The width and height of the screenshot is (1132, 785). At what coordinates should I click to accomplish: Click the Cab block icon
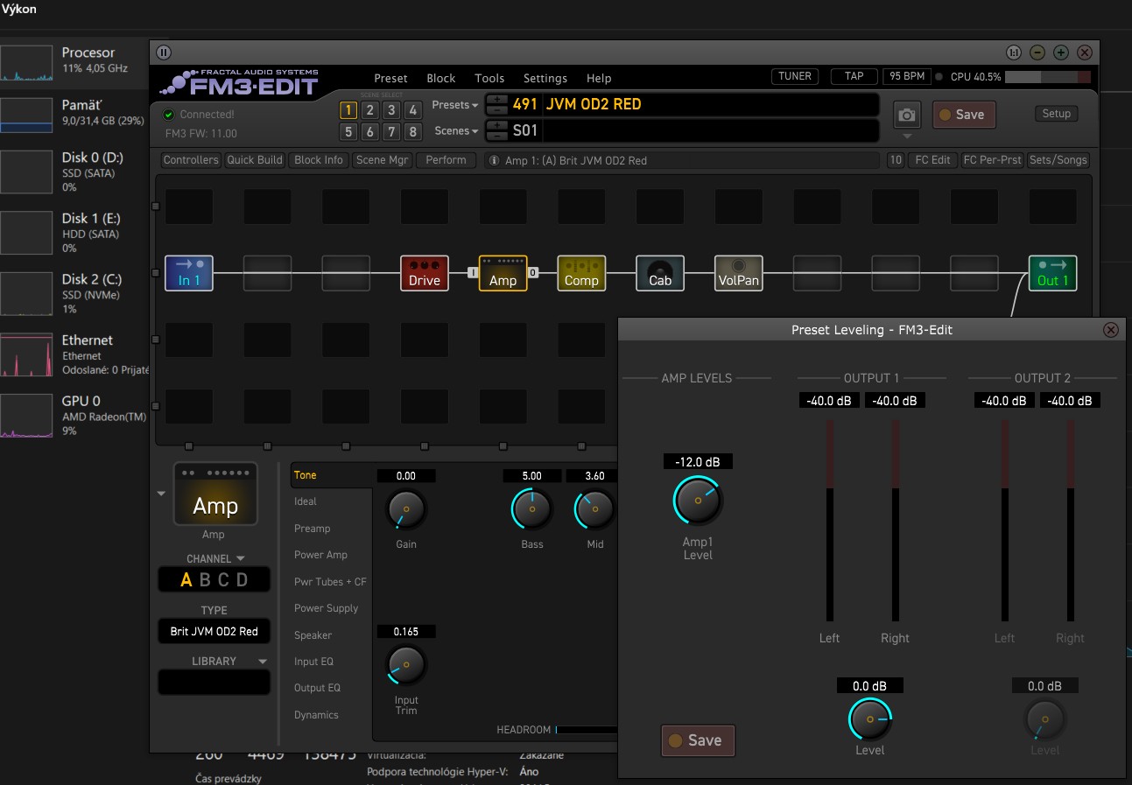[x=660, y=273]
